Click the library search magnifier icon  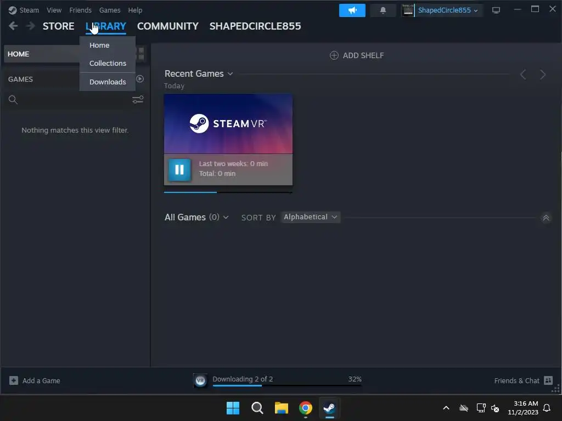13,100
